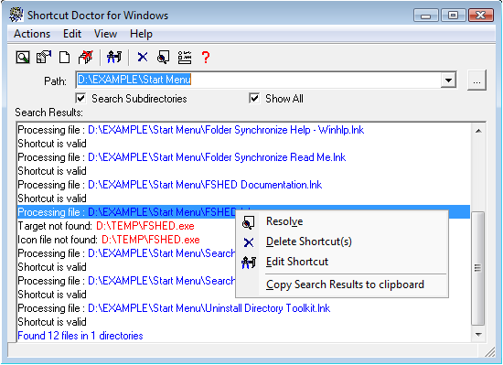The image size is (503, 365).
Task: Click the results vertical scrollbar thumb
Action: (x=478, y=268)
